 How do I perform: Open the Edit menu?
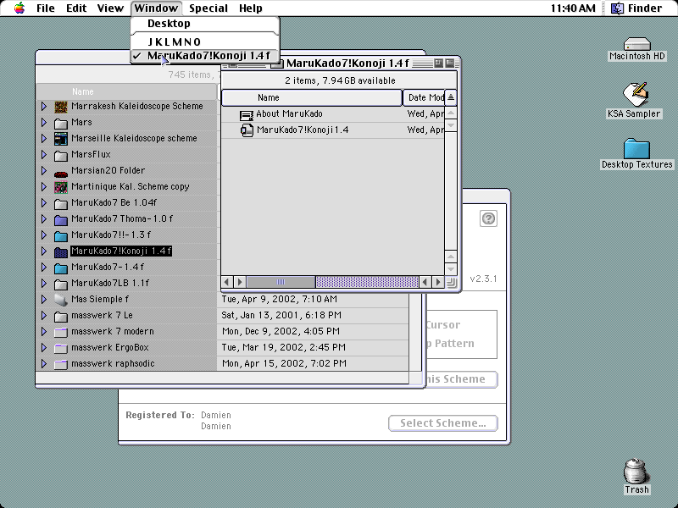76,8
